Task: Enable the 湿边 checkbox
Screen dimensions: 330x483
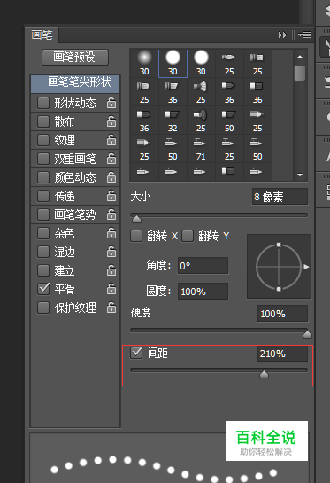Action: [x=43, y=252]
